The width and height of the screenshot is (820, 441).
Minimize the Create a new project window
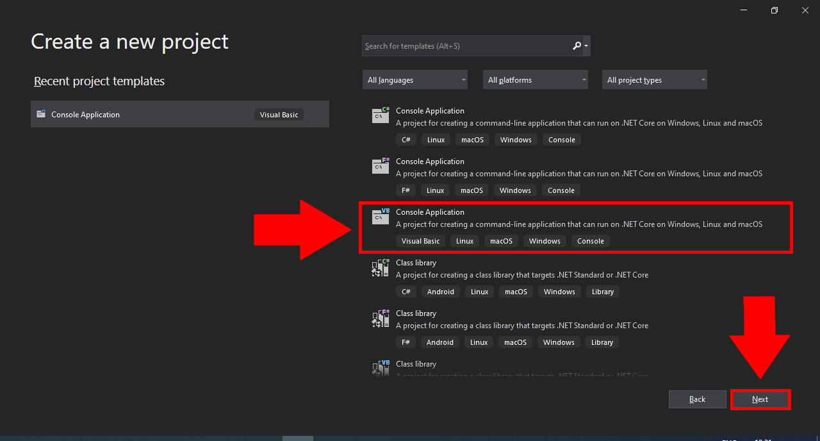tap(744, 10)
